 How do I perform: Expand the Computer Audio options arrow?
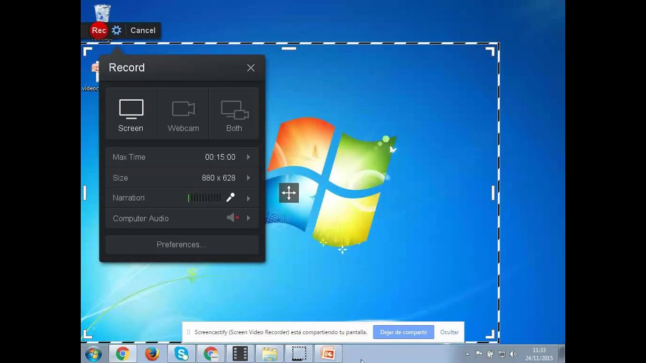tap(248, 218)
